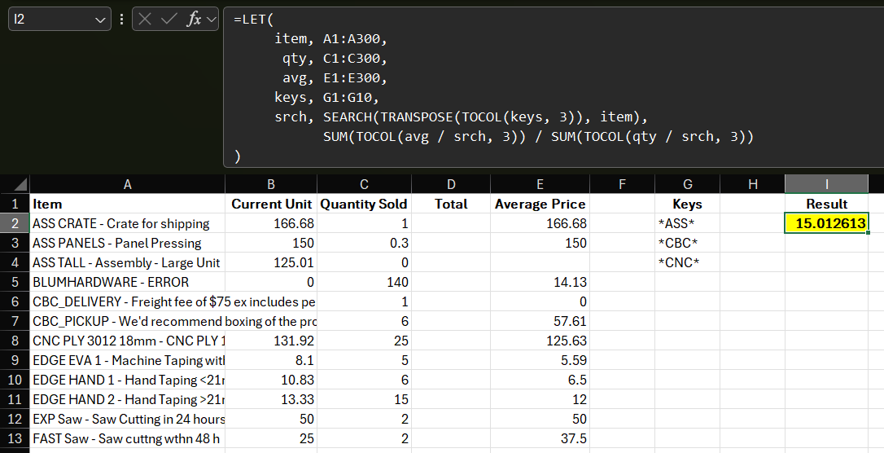The height and width of the screenshot is (453, 884).
Task: Click the Current Unit header cell
Action: click(271, 204)
